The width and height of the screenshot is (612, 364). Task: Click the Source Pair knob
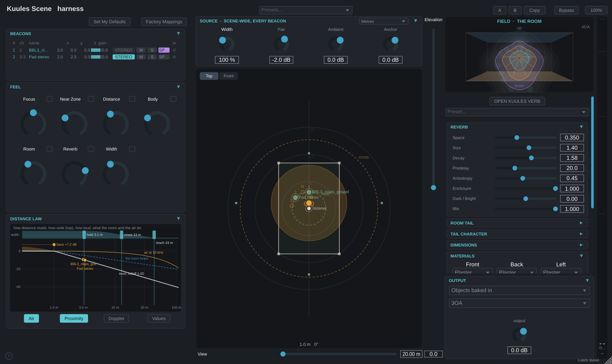(x=281, y=44)
